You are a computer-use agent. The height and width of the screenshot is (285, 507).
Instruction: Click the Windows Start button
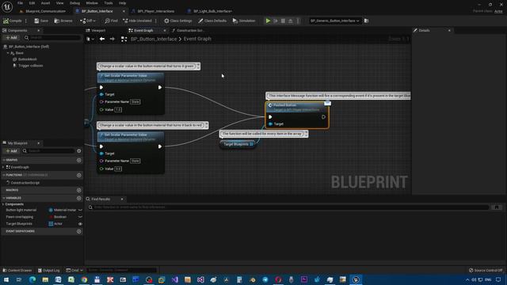(x=6, y=279)
